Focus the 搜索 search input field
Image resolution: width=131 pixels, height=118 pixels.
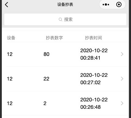[x=65, y=19]
